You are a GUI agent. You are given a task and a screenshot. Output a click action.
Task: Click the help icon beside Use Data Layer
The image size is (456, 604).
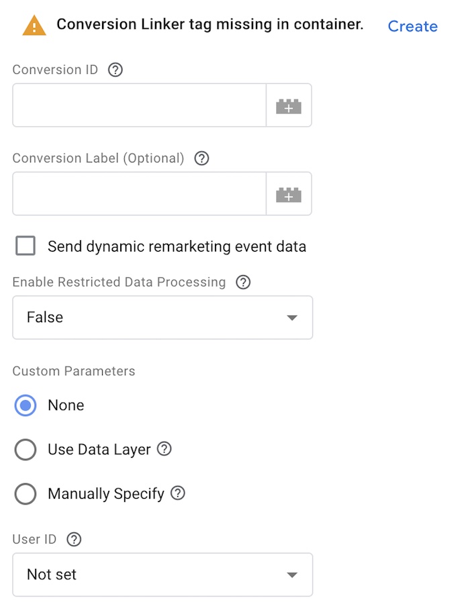click(165, 449)
